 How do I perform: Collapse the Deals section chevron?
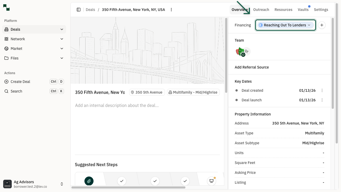tap(62, 29)
